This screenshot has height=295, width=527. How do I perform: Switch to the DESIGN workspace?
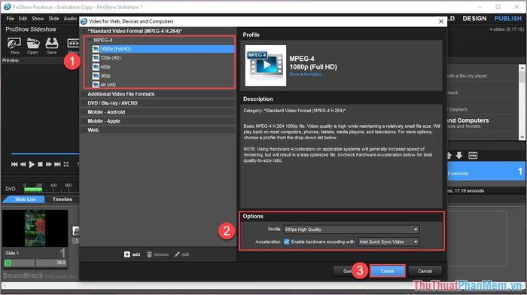[474, 19]
